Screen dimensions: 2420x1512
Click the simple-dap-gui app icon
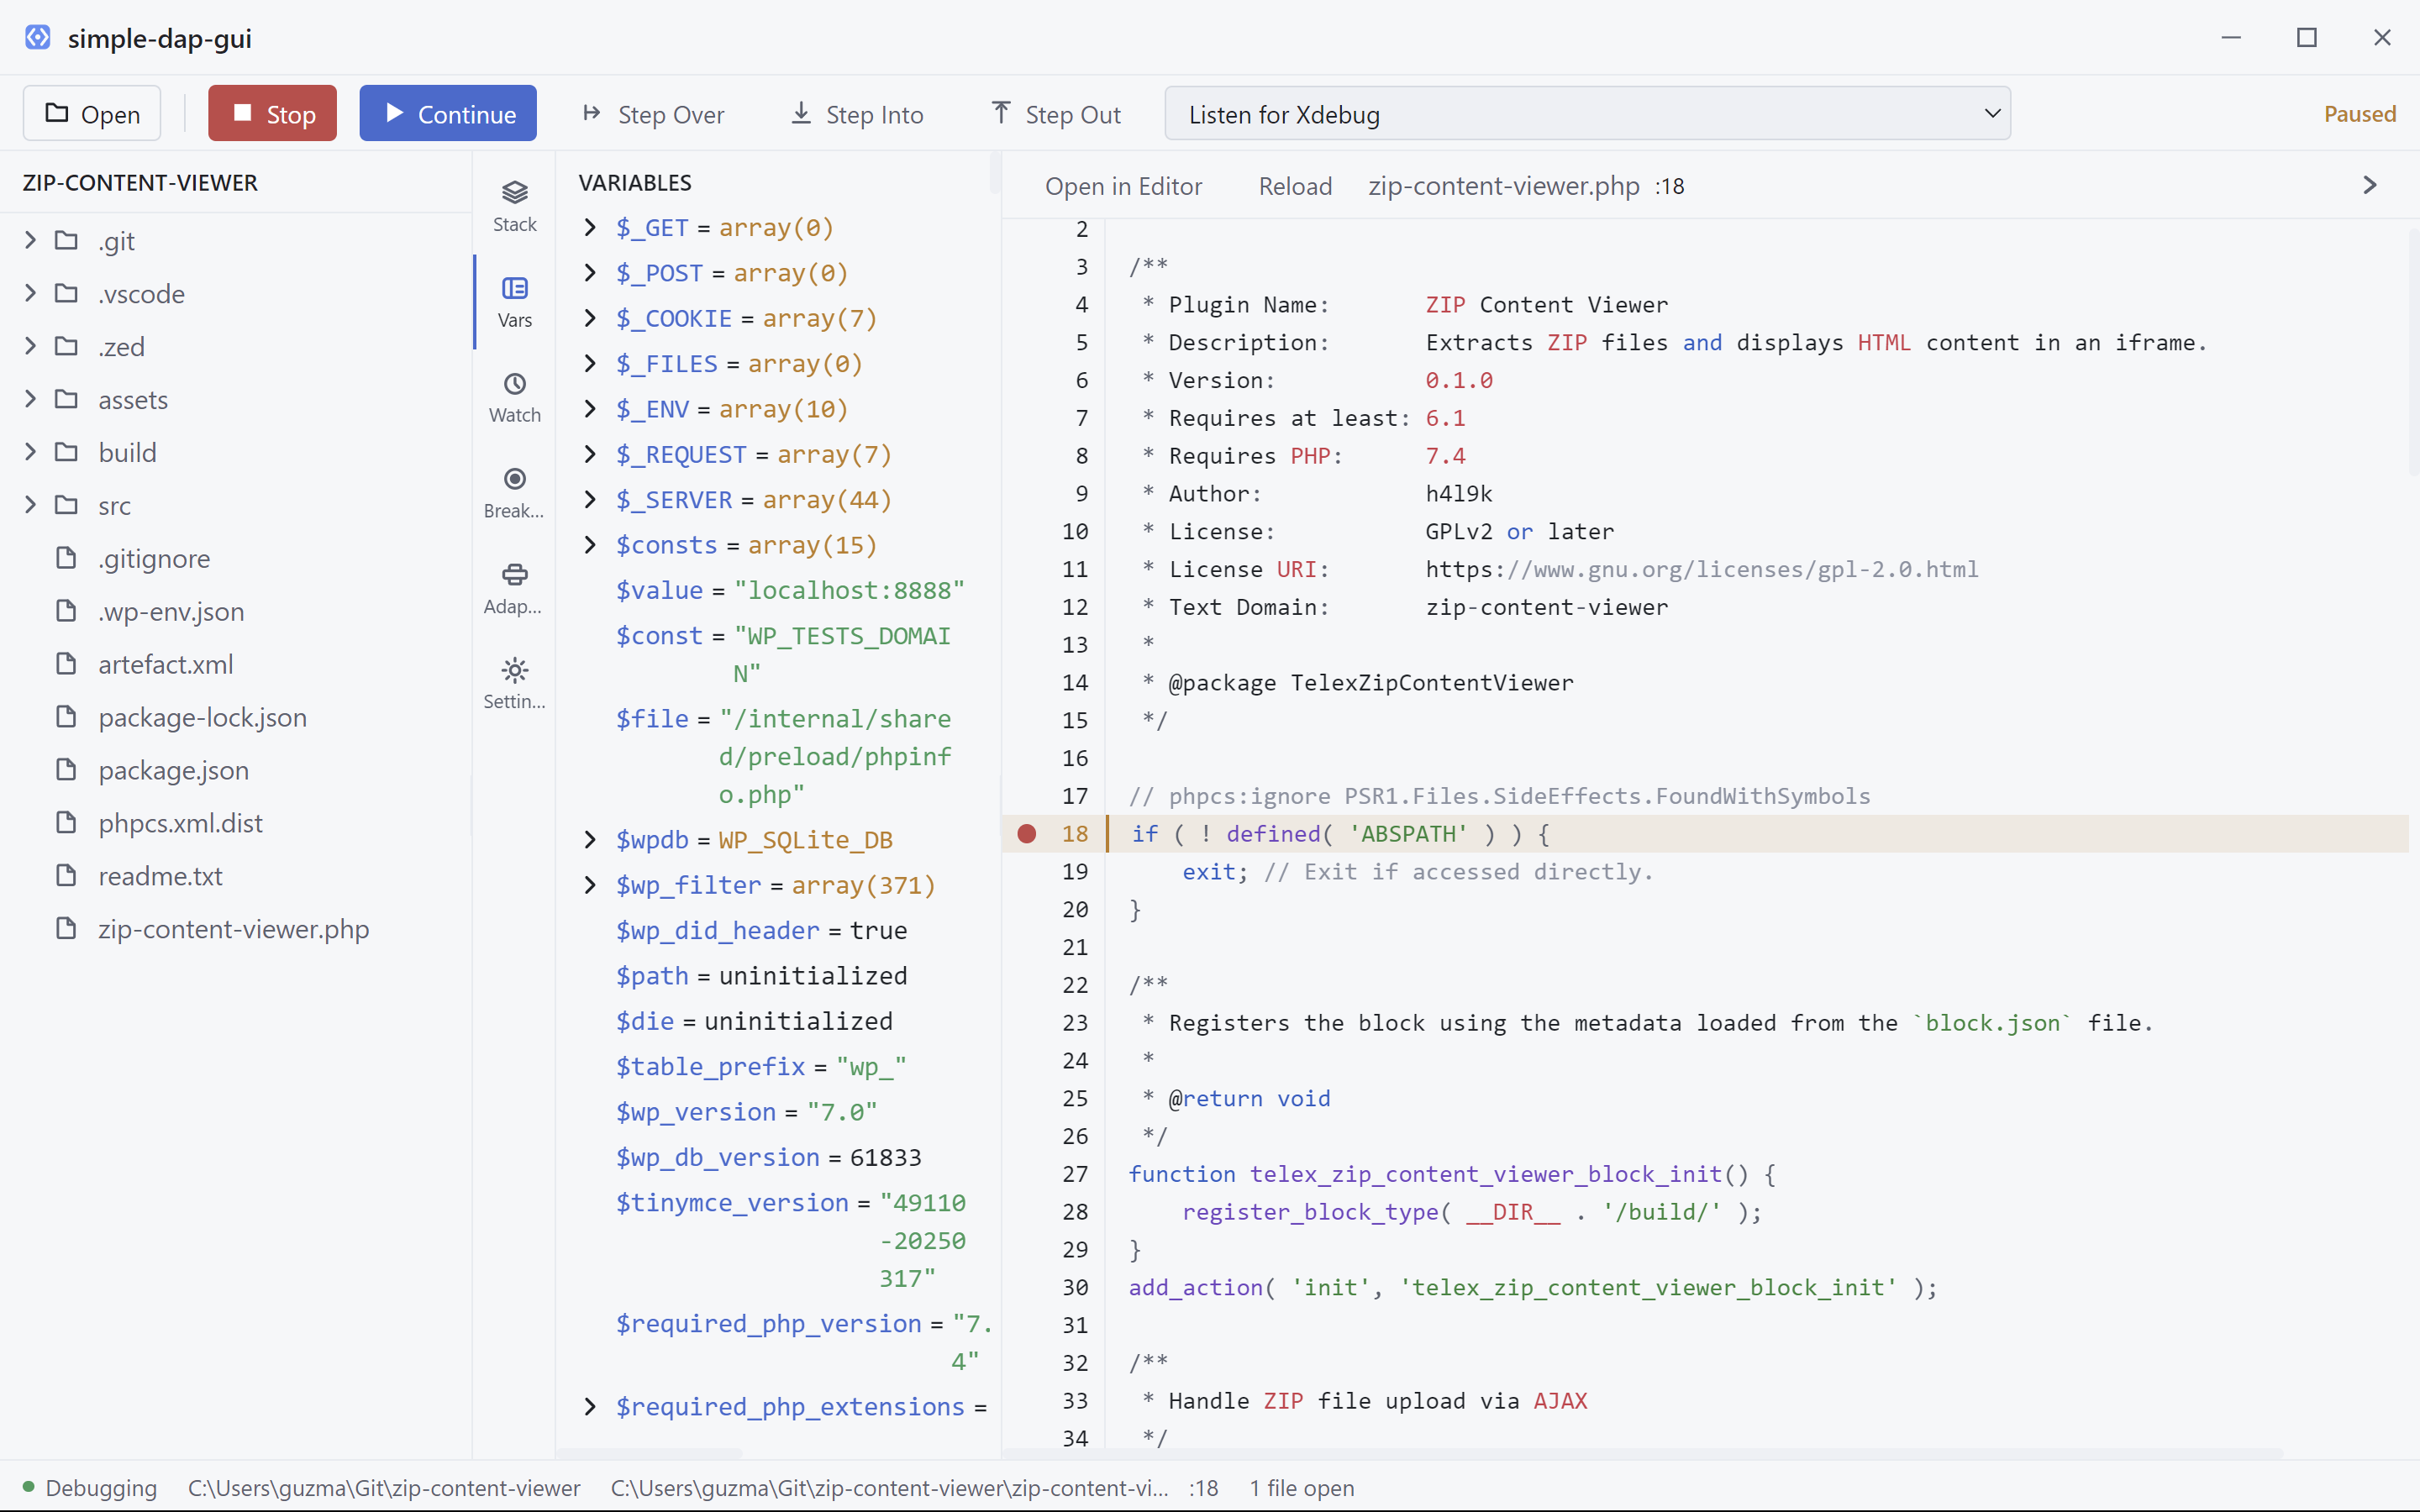point(38,38)
